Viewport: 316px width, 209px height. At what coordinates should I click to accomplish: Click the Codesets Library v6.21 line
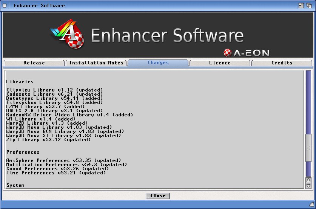pos(55,94)
